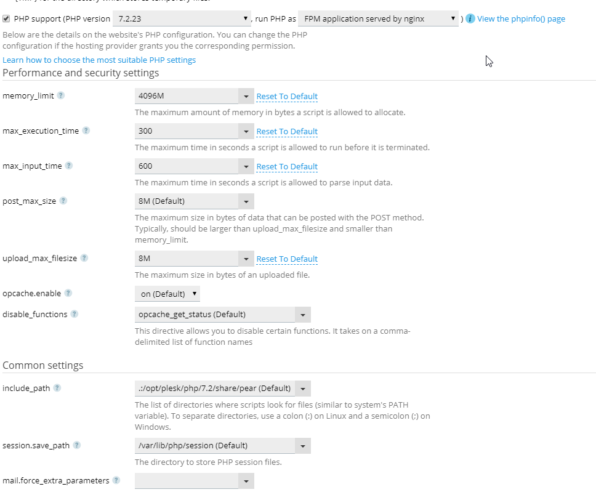Open the run PHP as FPM dropdown

379,18
